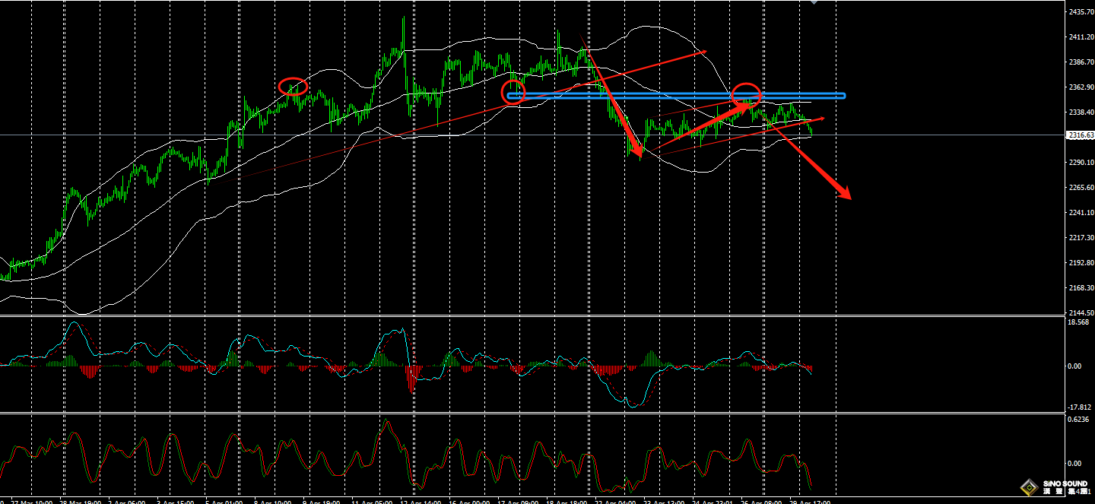
Task: Select the leftmost red ellipse annotation
Action: (x=293, y=86)
